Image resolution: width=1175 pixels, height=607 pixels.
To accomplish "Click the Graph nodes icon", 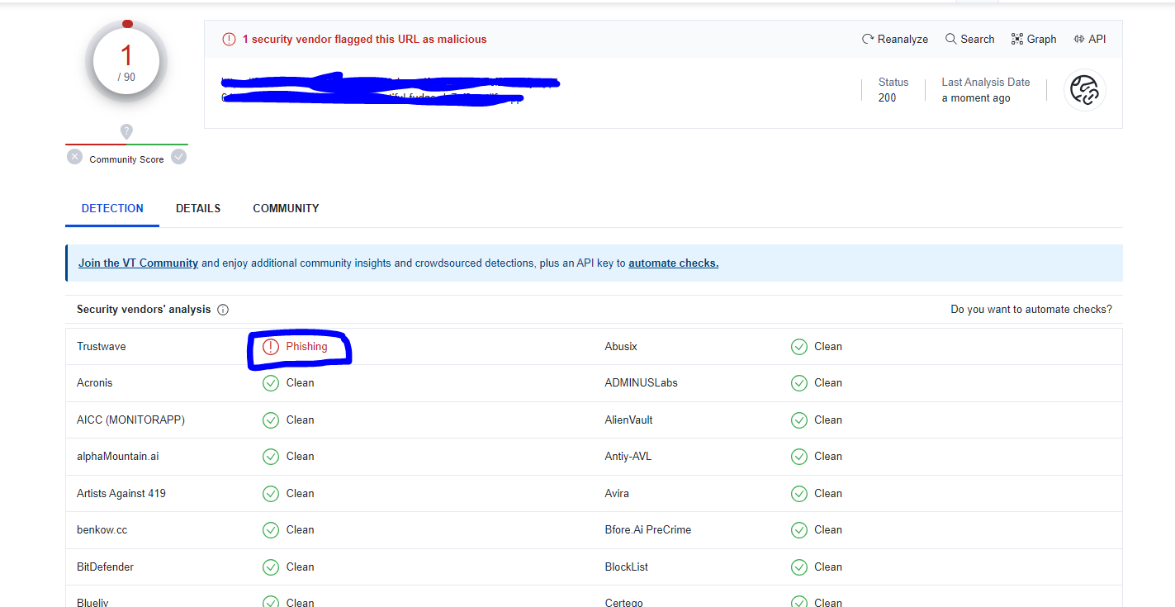I will coord(1017,39).
